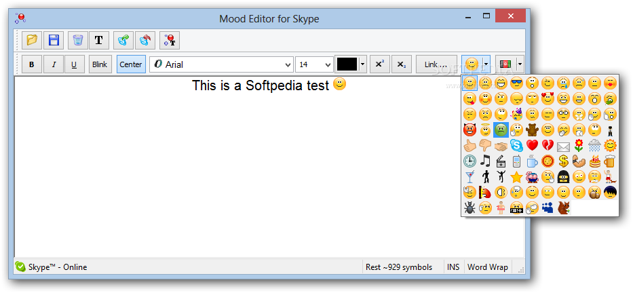
Task: Toggle Center alignment
Action: pyautogui.click(x=131, y=64)
